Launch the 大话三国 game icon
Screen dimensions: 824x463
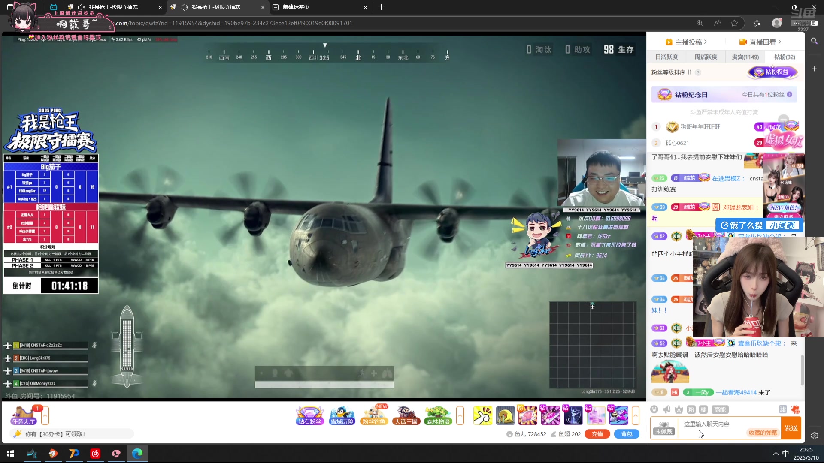click(406, 415)
